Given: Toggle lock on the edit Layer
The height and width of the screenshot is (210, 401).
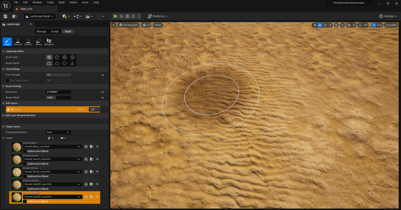Looking at the screenshot, I should click(8, 109).
